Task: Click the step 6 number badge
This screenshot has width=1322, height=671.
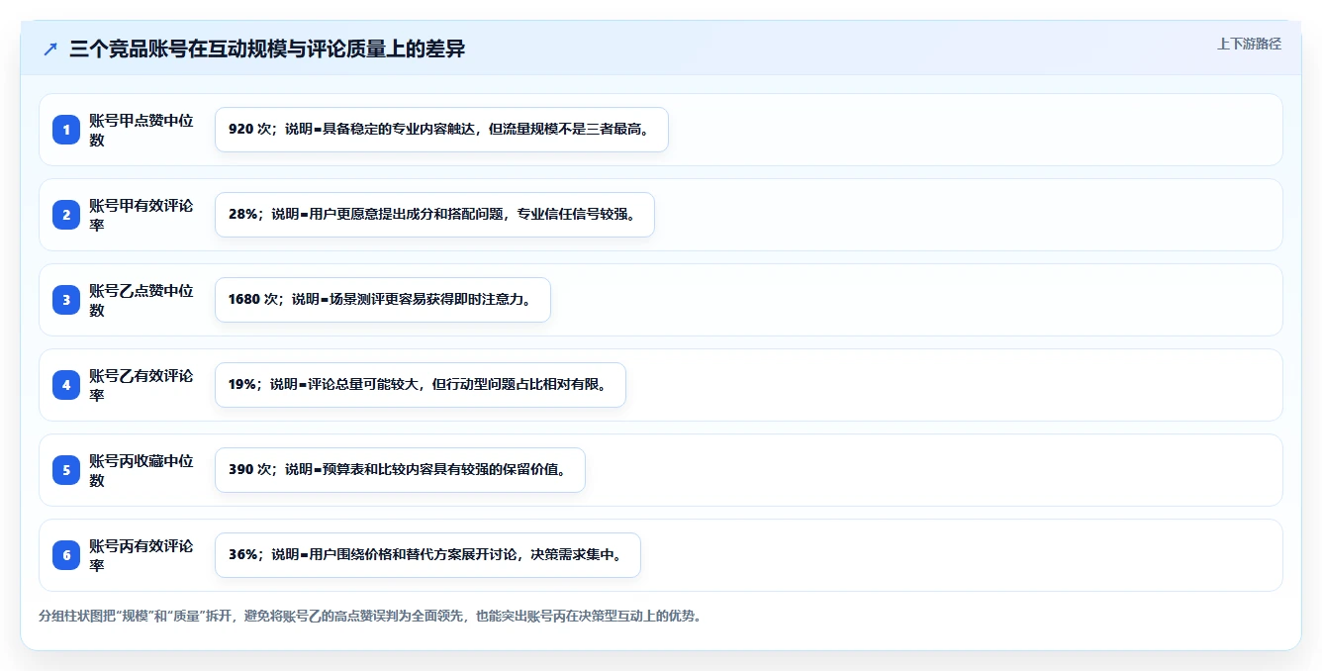Action: [x=66, y=555]
